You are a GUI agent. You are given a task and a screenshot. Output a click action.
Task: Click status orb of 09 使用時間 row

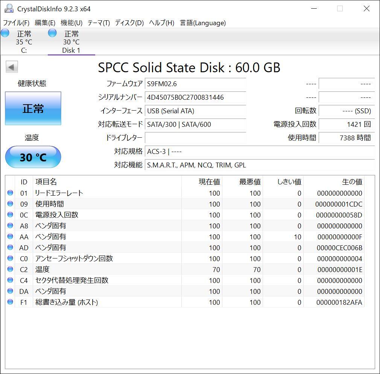(10, 204)
